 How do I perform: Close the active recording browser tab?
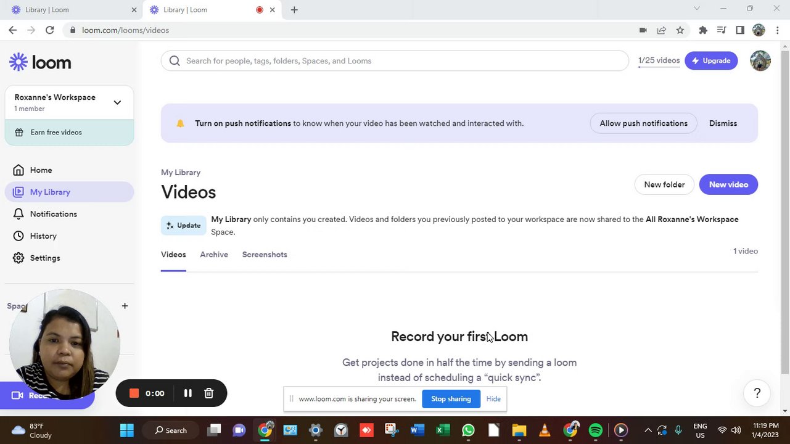click(272, 10)
